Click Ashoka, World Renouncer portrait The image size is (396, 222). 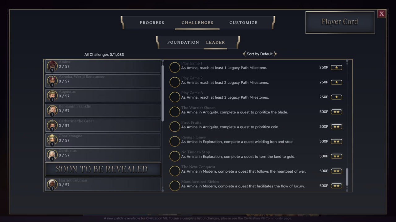52,81
